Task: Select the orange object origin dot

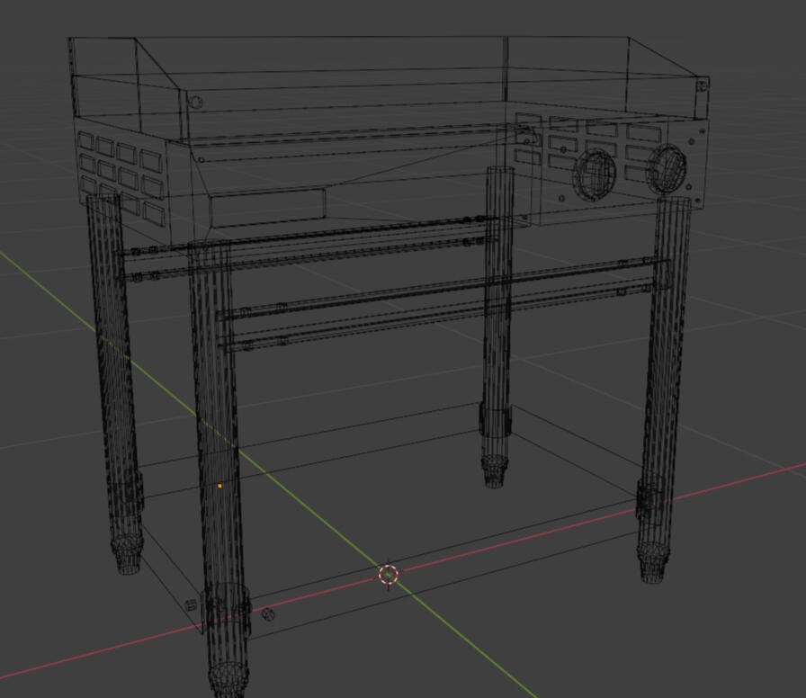Action: coord(219,486)
